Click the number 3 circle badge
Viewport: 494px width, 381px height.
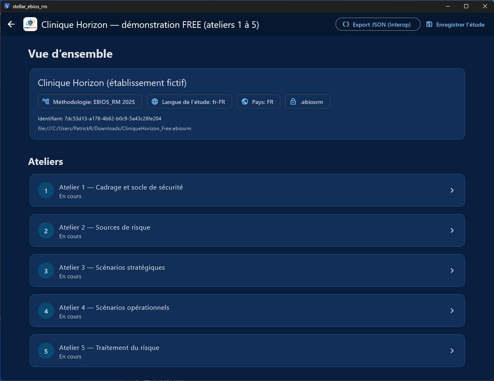[46, 271]
